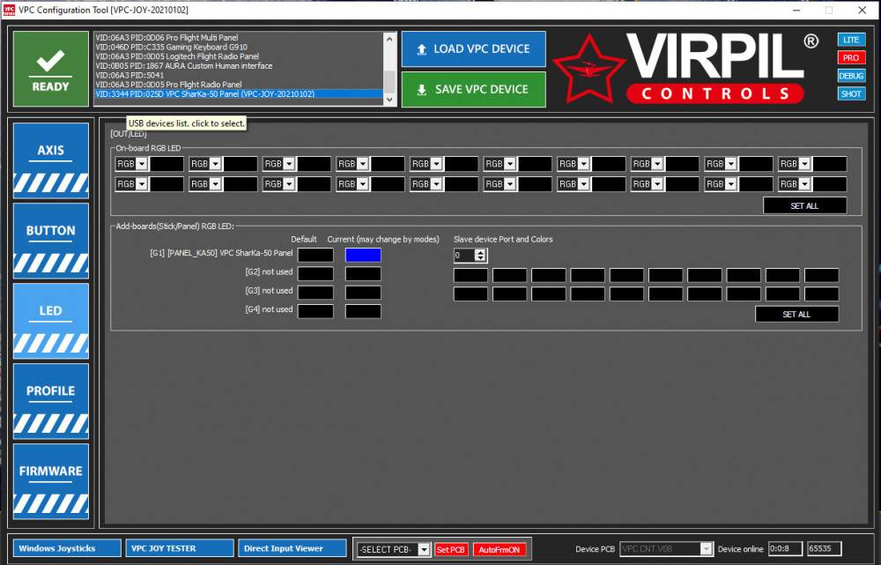
Task: Click the green READY checkmark status icon
Action: [50, 68]
